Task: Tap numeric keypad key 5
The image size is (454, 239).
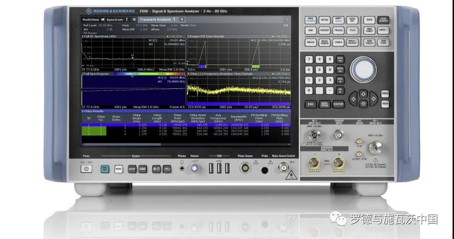Action: tap(319, 70)
